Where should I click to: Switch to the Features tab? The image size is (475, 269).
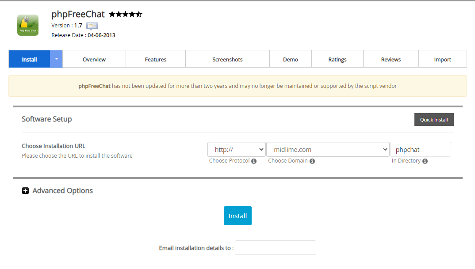tap(155, 59)
